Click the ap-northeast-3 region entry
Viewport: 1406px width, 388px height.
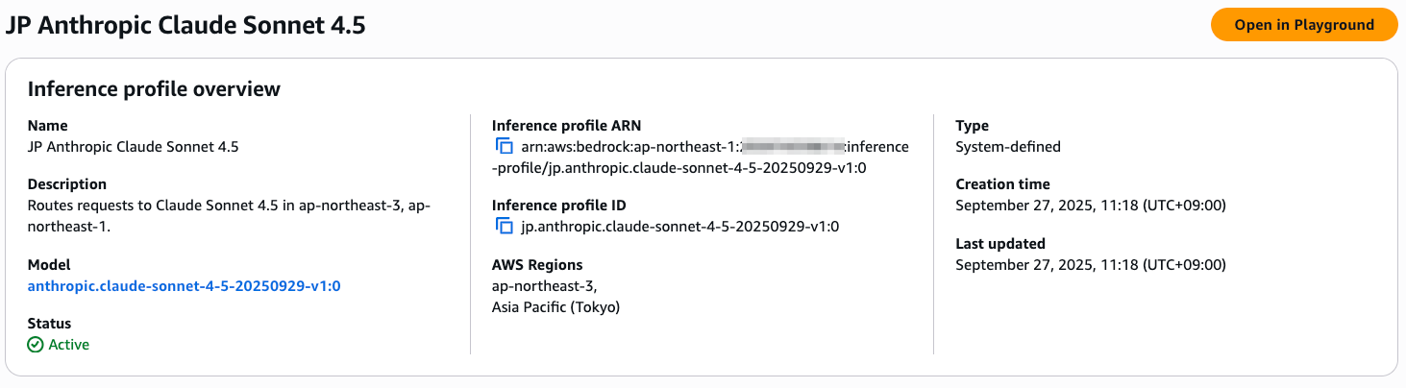544,286
